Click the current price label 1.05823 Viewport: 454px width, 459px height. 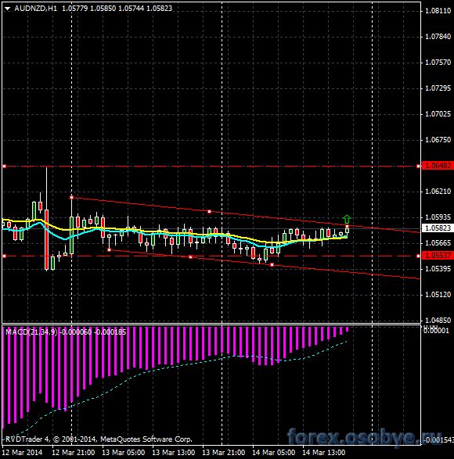click(438, 228)
